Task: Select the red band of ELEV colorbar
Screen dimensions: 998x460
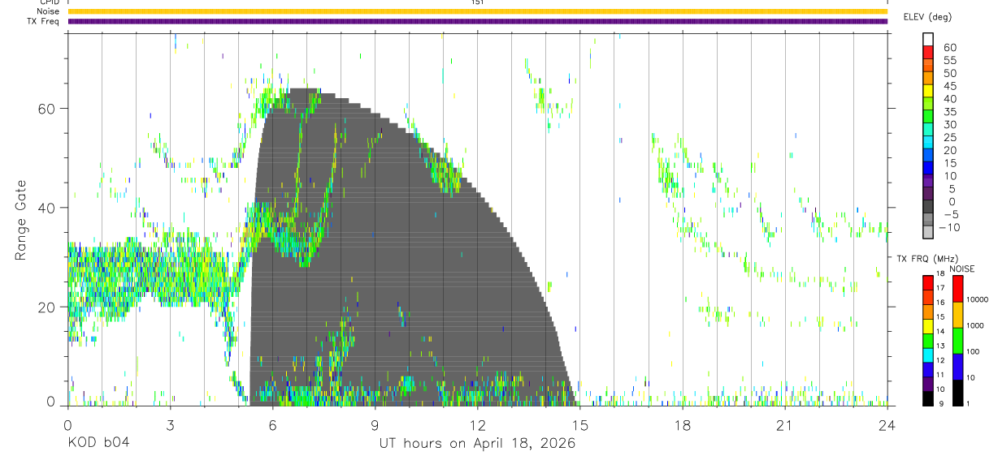Action: [x=928, y=53]
